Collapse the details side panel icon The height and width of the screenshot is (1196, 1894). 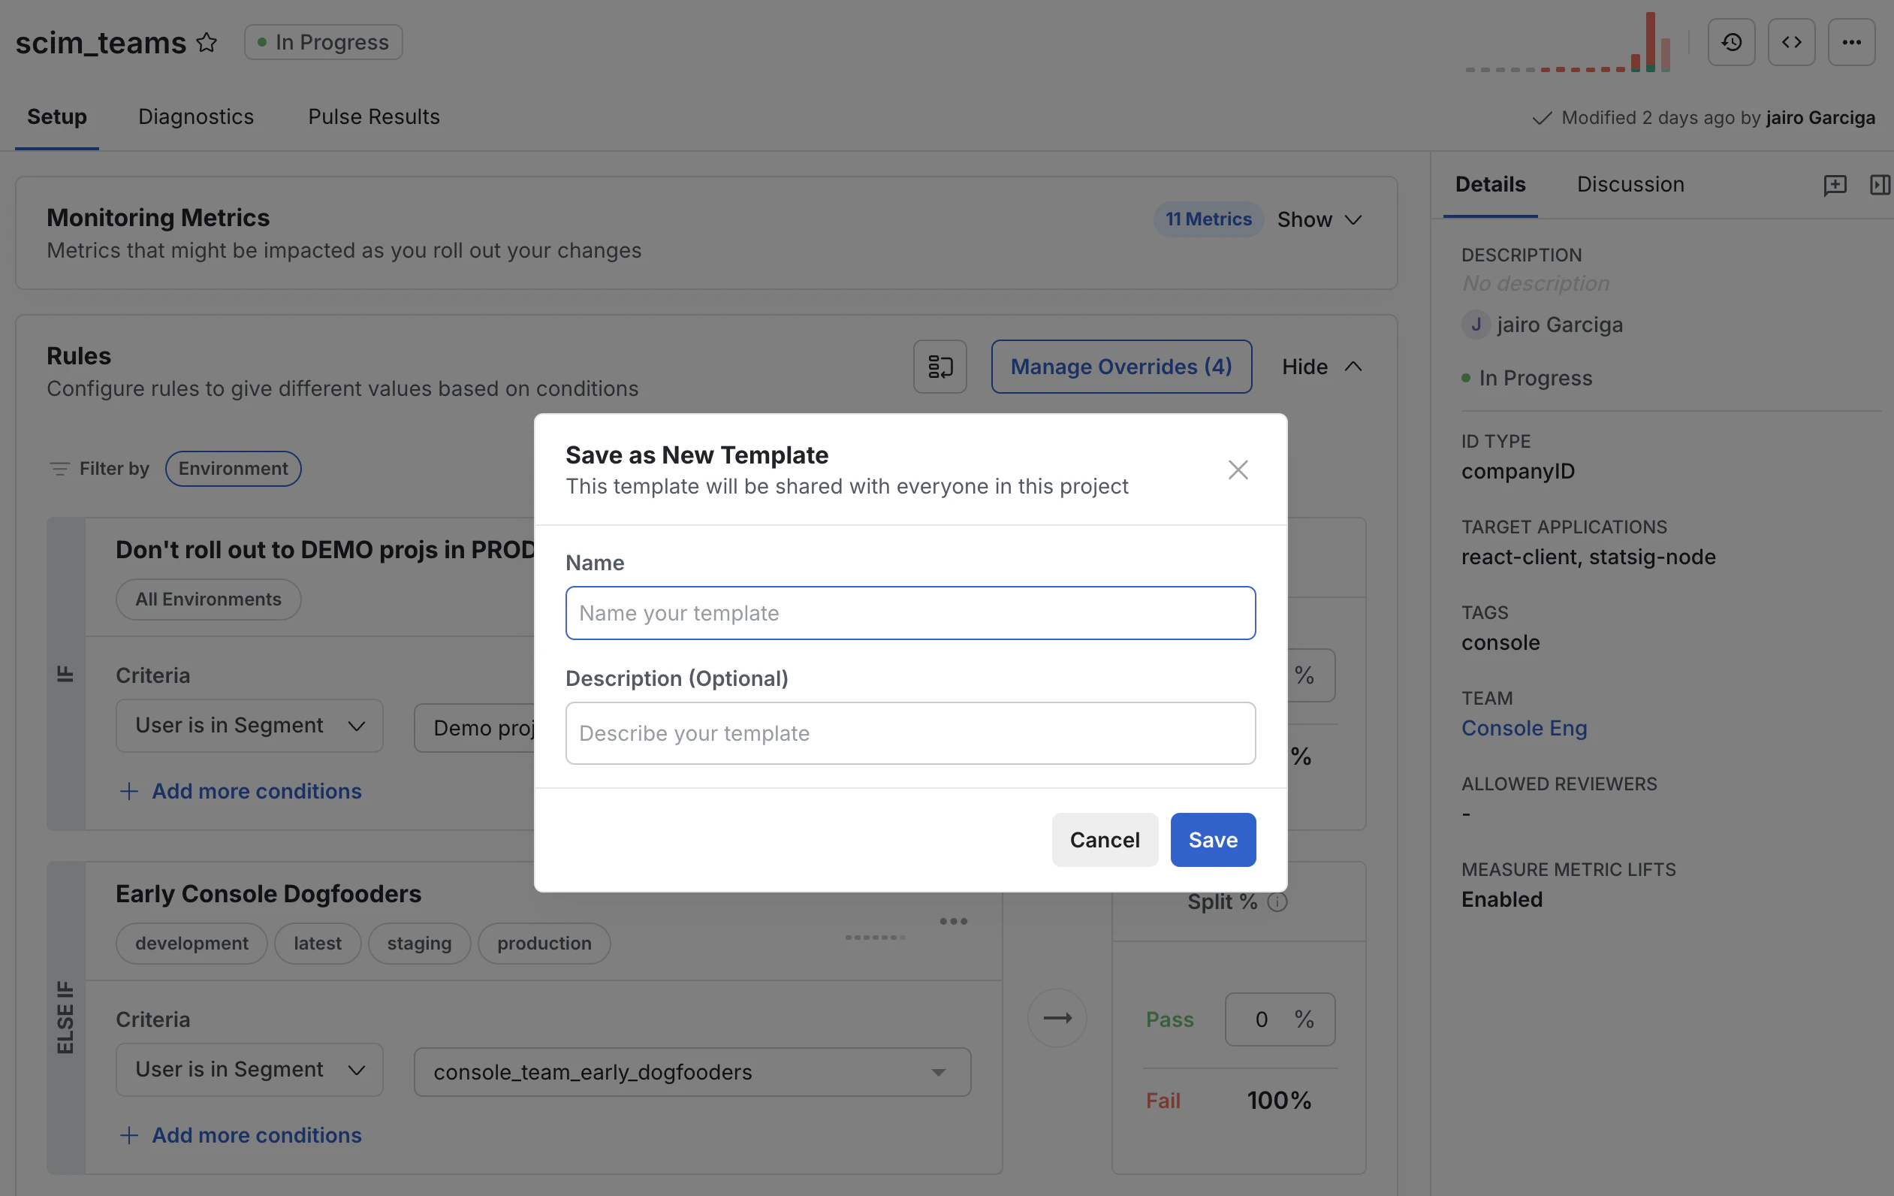pyautogui.click(x=1879, y=185)
